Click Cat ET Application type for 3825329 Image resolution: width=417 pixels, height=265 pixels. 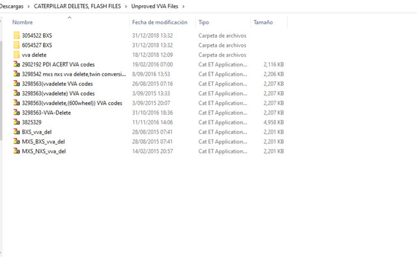223,122
